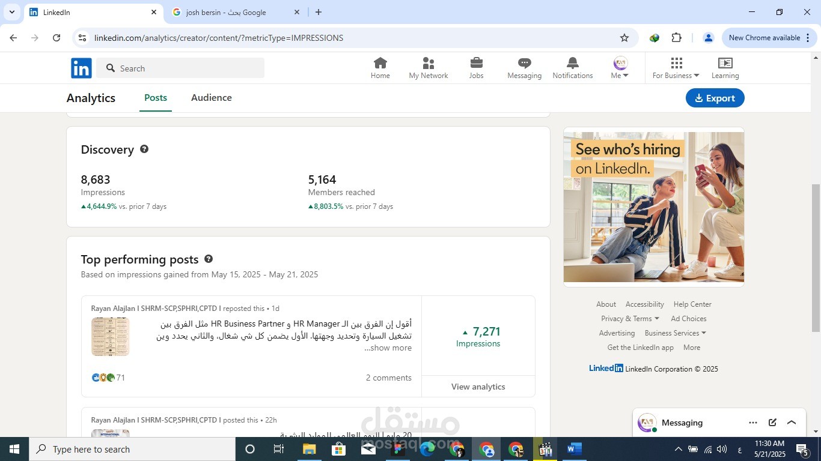Open thumbnail of the HR Business Partner post

(x=110, y=337)
